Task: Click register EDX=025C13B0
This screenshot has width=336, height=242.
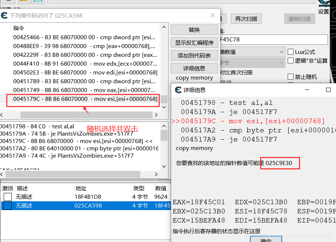Action: pos(261,202)
